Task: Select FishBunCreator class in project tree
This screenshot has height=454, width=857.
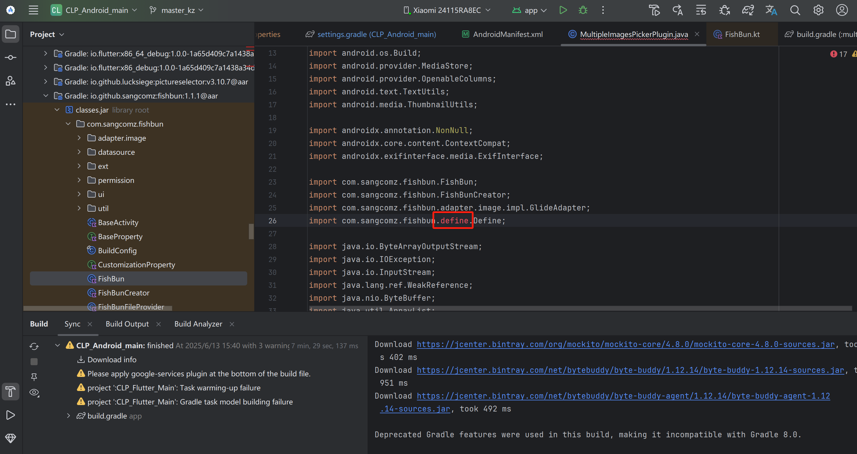Action: point(123,293)
